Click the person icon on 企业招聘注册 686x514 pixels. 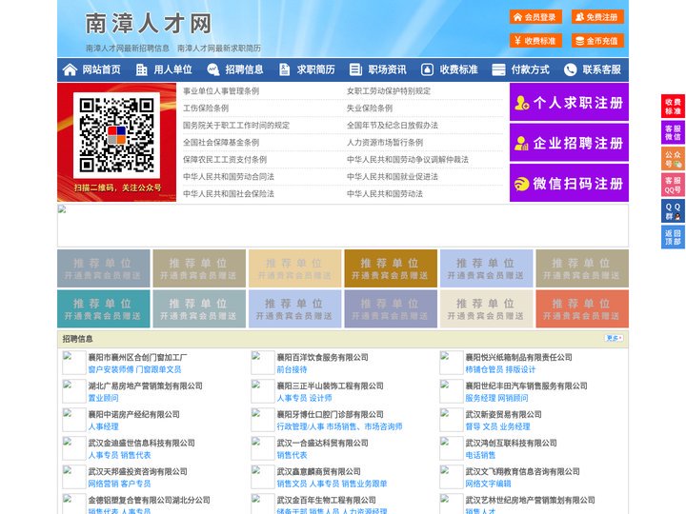pyautogui.click(x=521, y=143)
